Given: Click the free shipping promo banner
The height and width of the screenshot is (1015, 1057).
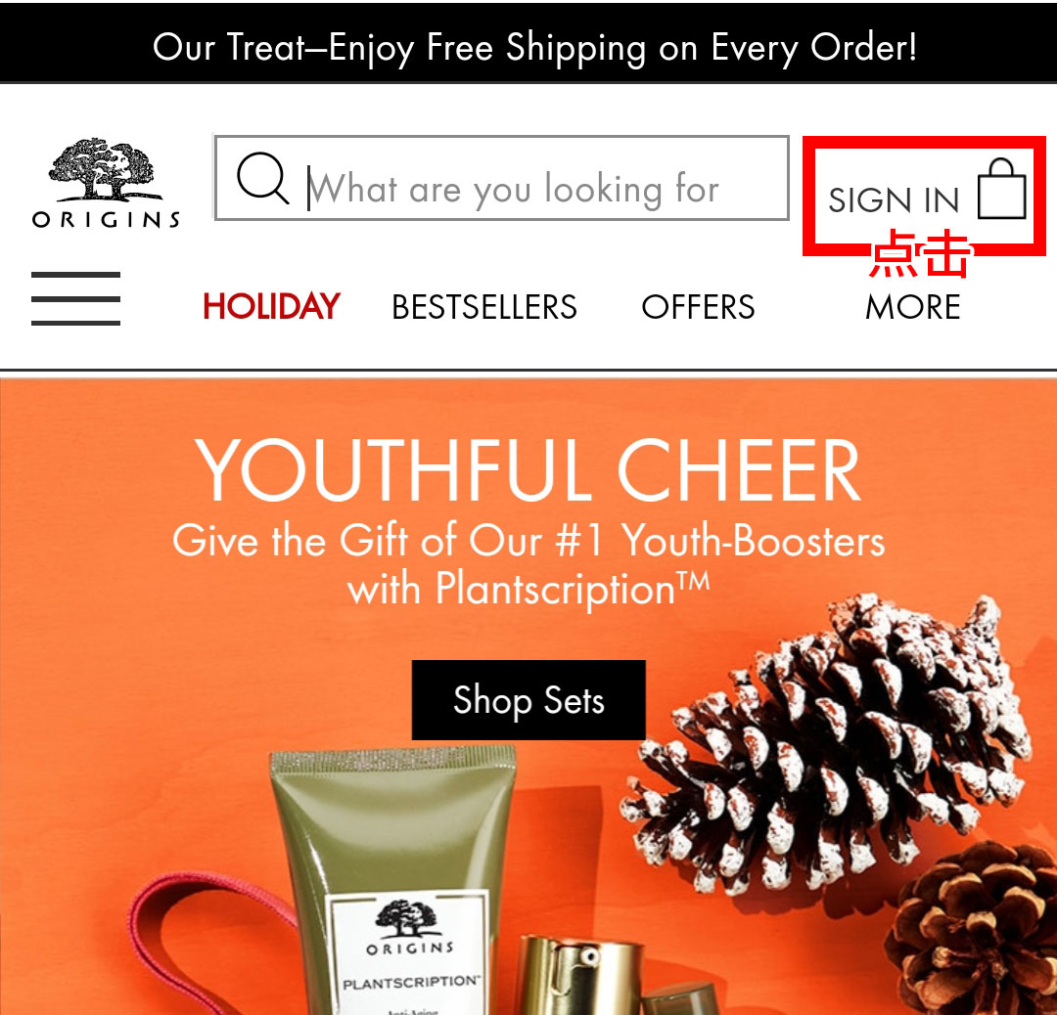Looking at the screenshot, I should (x=528, y=43).
